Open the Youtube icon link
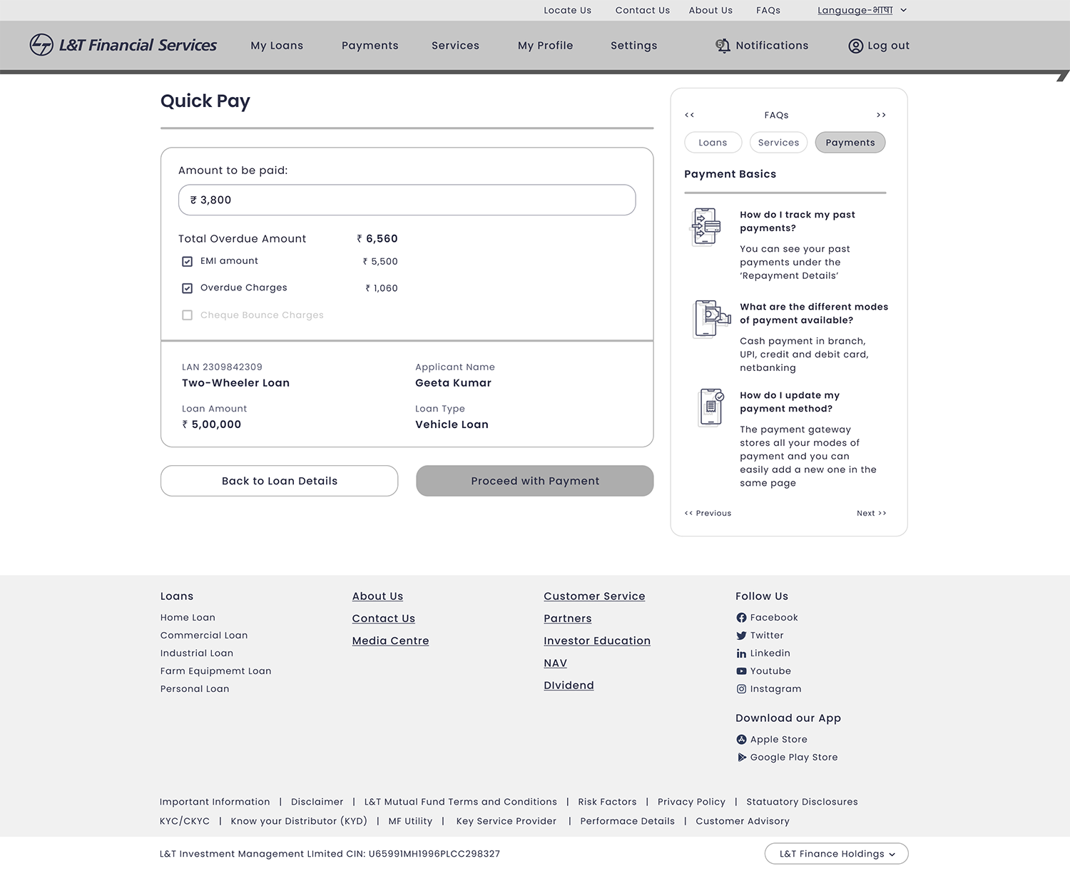This screenshot has height=871, width=1070. pos(741,671)
